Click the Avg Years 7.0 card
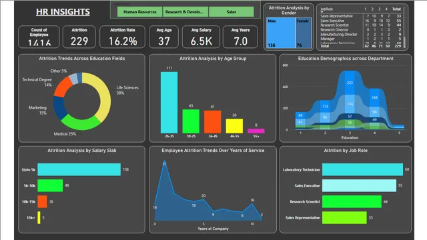This screenshot has height=240, width=427. [x=240, y=37]
